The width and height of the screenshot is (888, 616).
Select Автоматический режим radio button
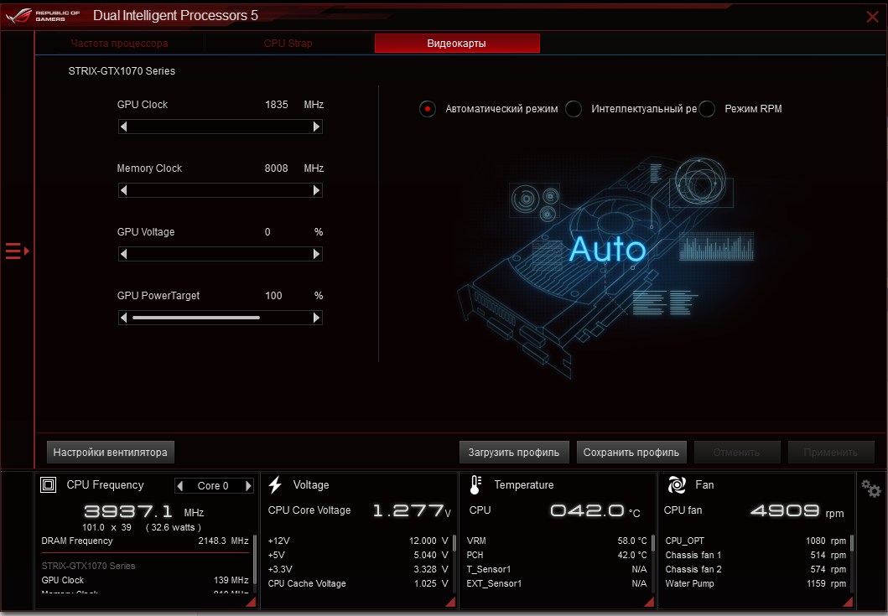tap(428, 109)
